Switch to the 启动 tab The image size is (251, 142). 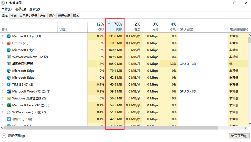click(43, 16)
